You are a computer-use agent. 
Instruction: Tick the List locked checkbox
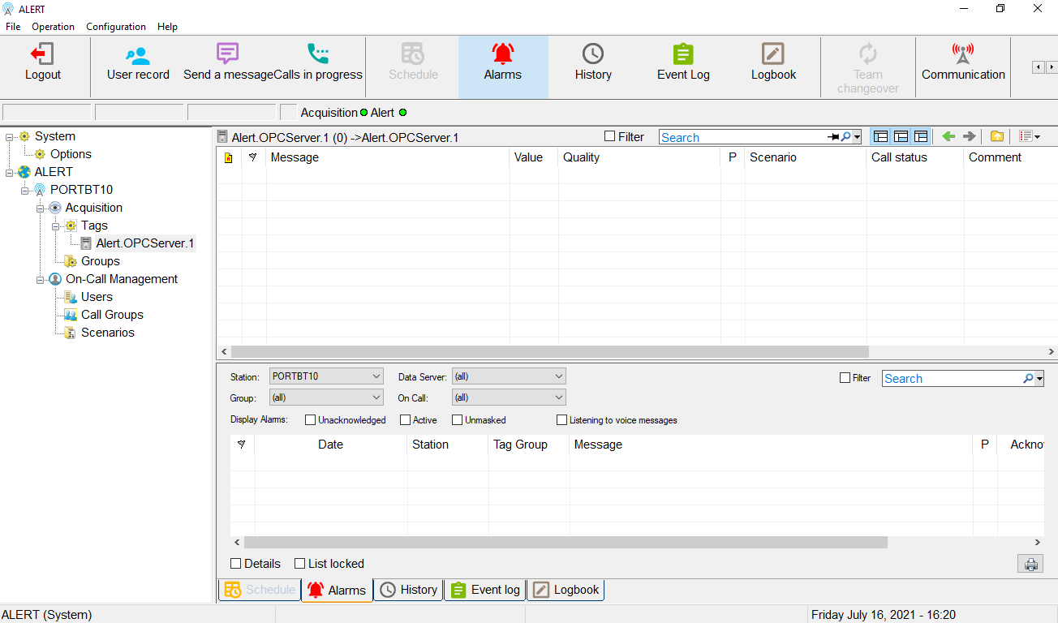[x=299, y=564]
